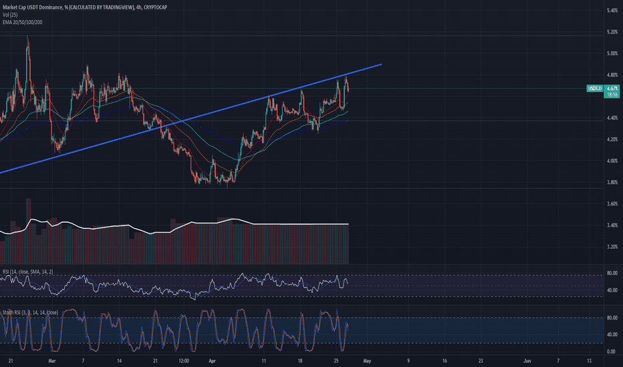Click the 40.00 level on Stoch RSI scale
The image size is (623, 367).
point(612,334)
